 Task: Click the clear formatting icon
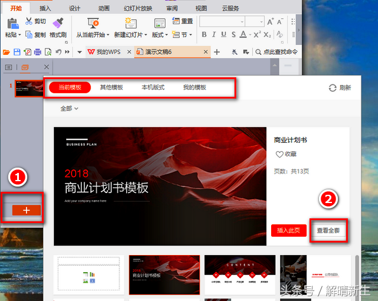[x=279, y=34]
